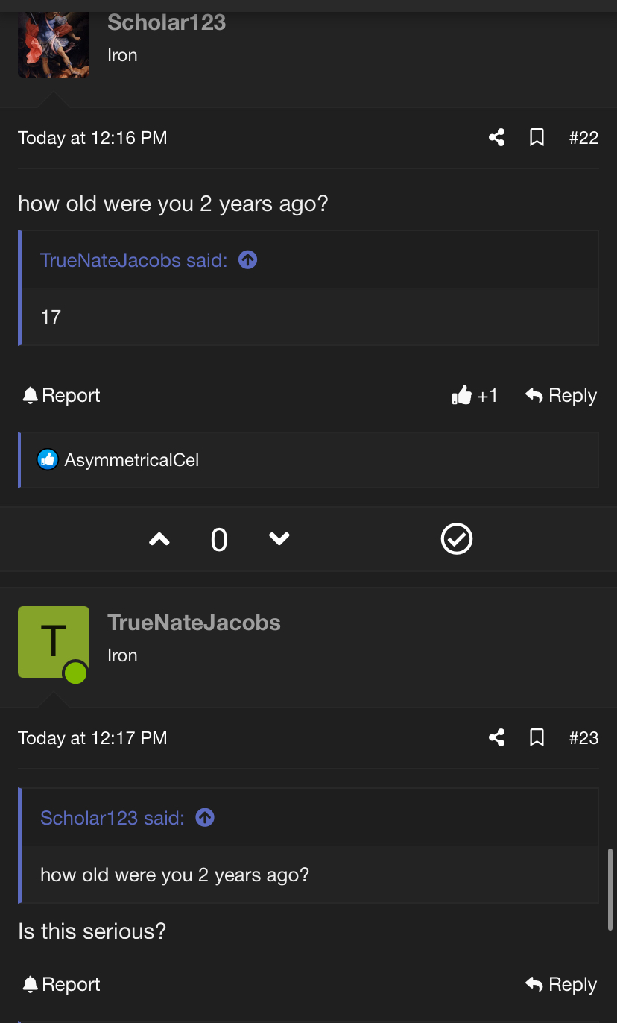Open AsymmetricalCel's profile from the likes list
Viewport: 617px width, 1023px height.
point(132,460)
